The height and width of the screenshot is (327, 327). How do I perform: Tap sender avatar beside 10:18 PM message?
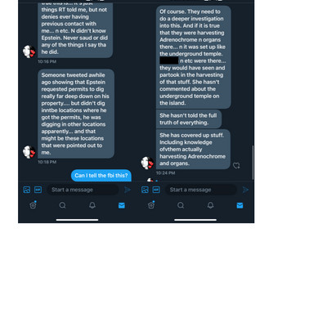click(29, 152)
